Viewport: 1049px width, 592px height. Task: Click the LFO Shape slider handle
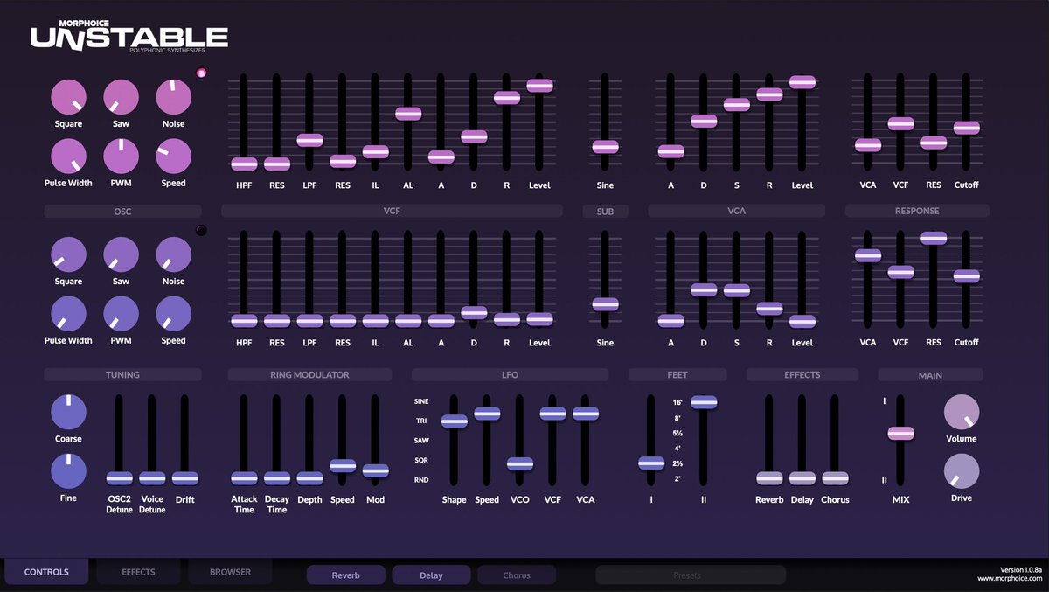[454, 421]
